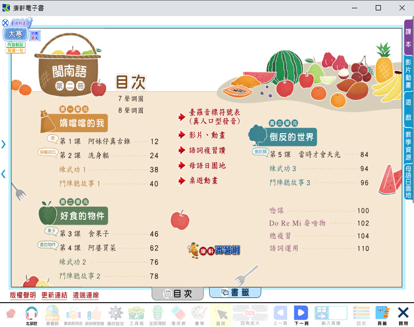Click the red speech bubble icon in toolbar

click(11, 314)
